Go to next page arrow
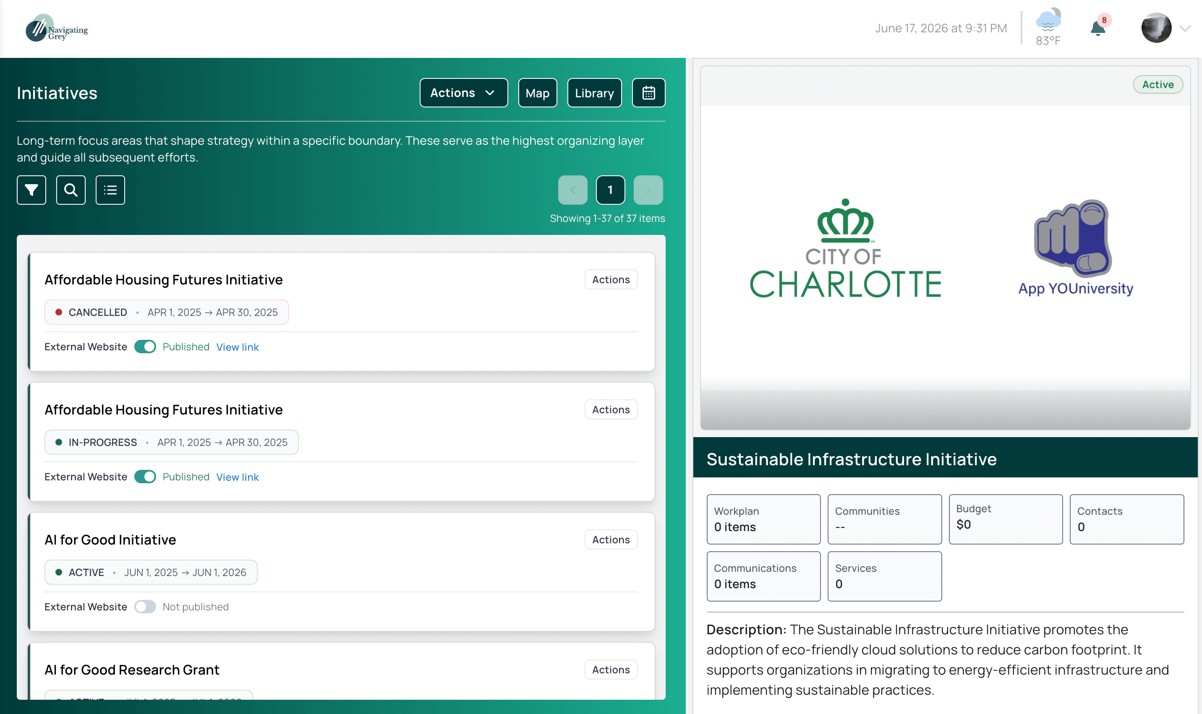The image size is (1202, 714). pos(648,190)
